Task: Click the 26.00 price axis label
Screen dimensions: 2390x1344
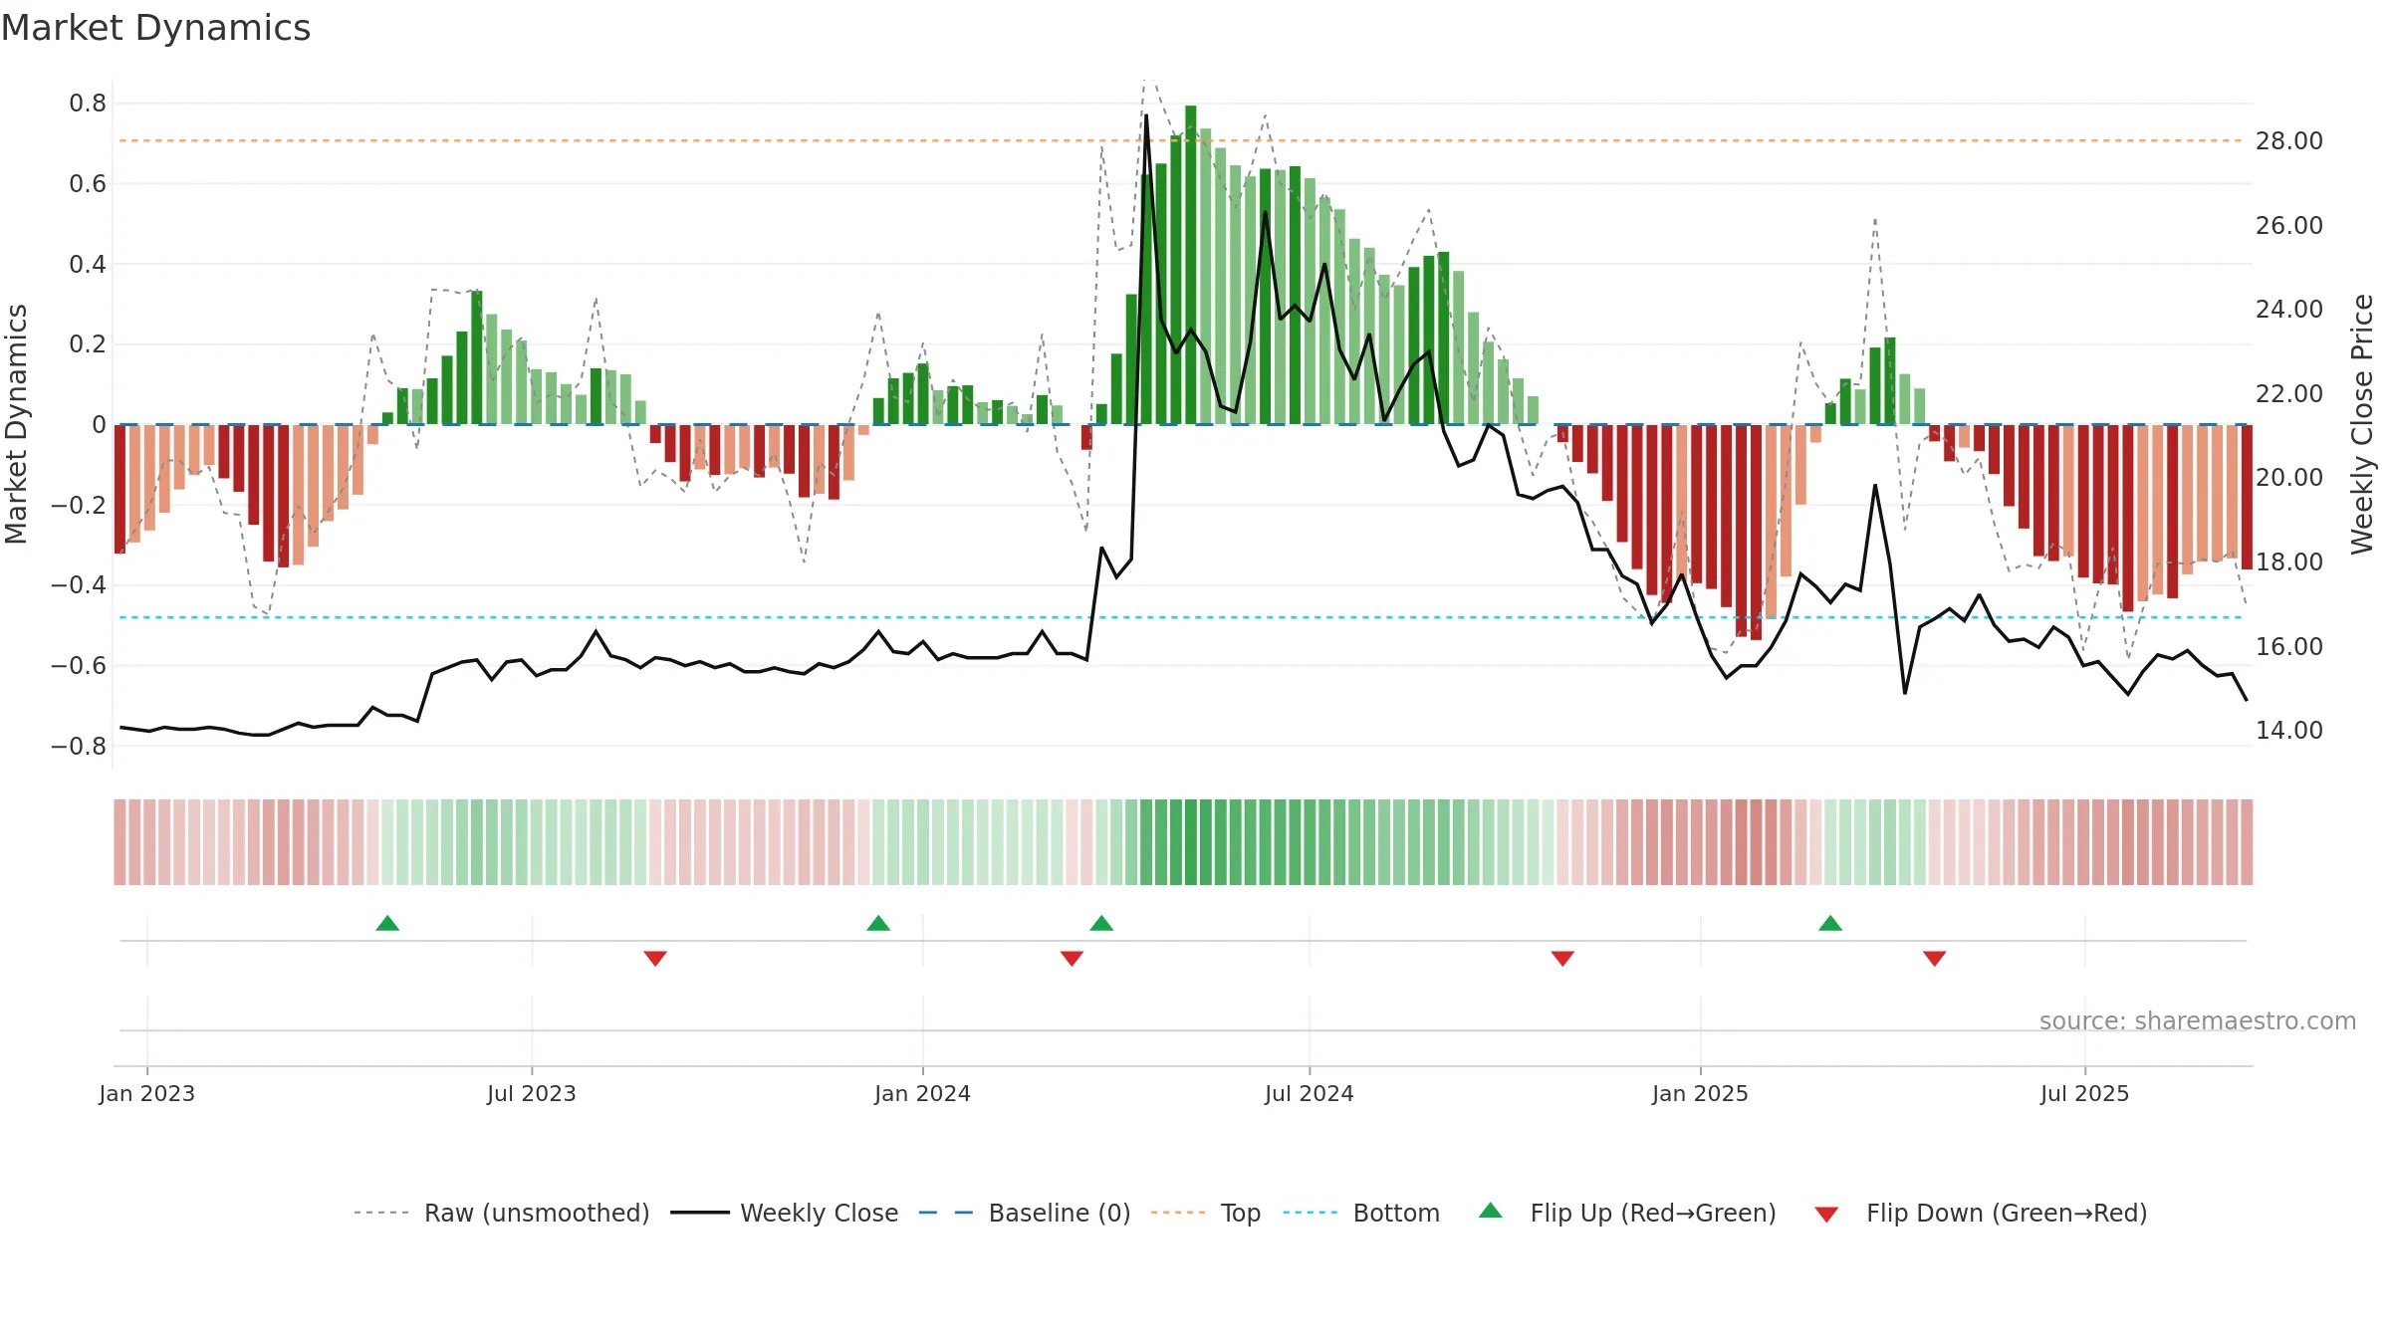Action: point(2289,226)
